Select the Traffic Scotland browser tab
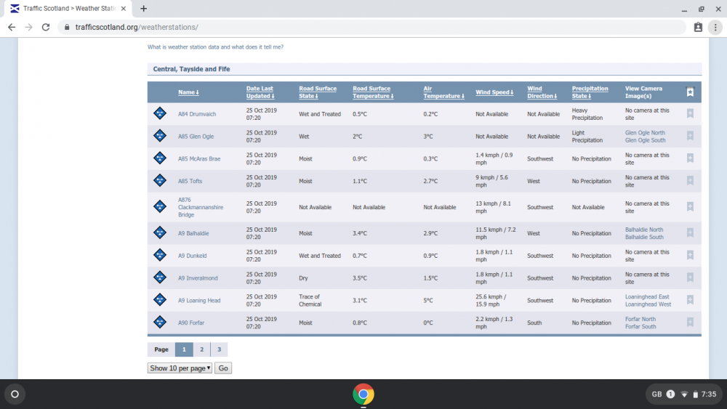This screenshot has width=727, height=409. [x=68, y=8]
